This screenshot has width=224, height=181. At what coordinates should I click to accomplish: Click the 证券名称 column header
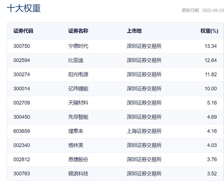[78, 31]
